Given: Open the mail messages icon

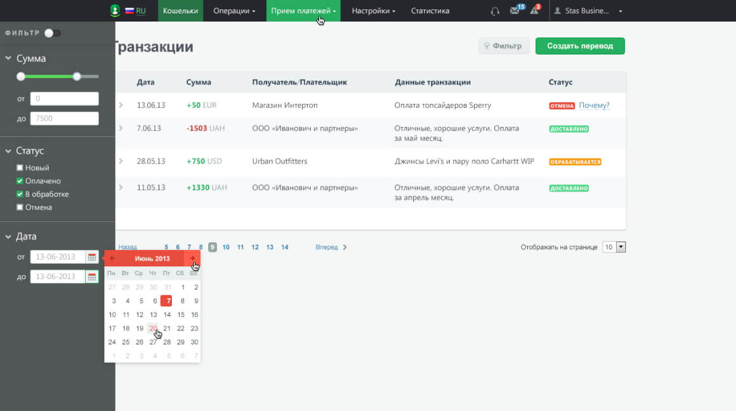Looking at the screenshot, I should pos(515,11).
